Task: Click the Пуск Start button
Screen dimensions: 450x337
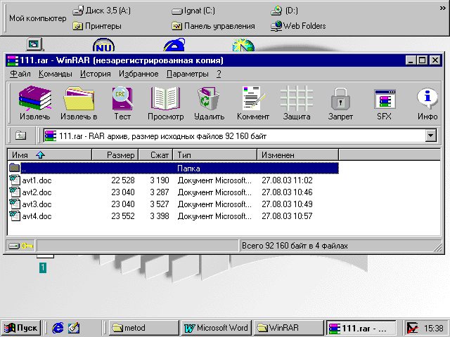Action: [21, 328]
